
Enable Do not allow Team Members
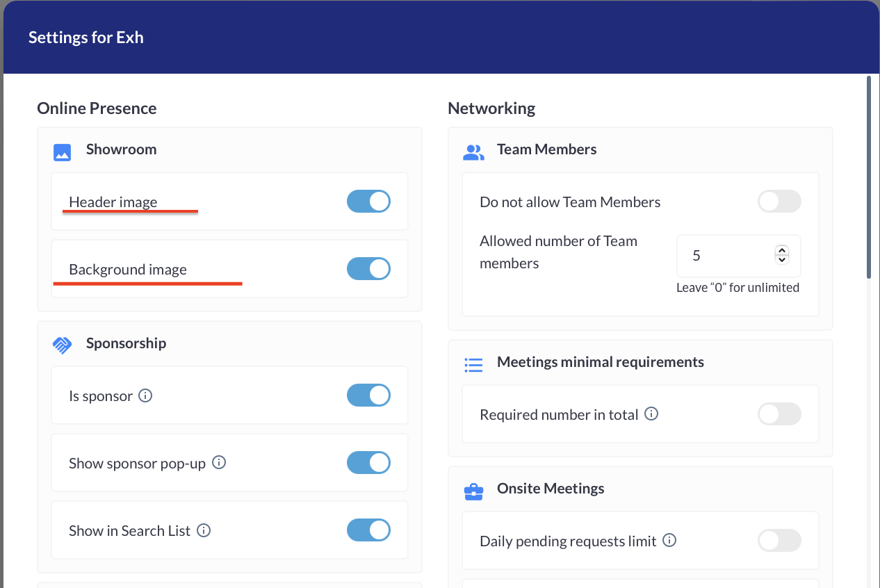[x=779, y=202]
